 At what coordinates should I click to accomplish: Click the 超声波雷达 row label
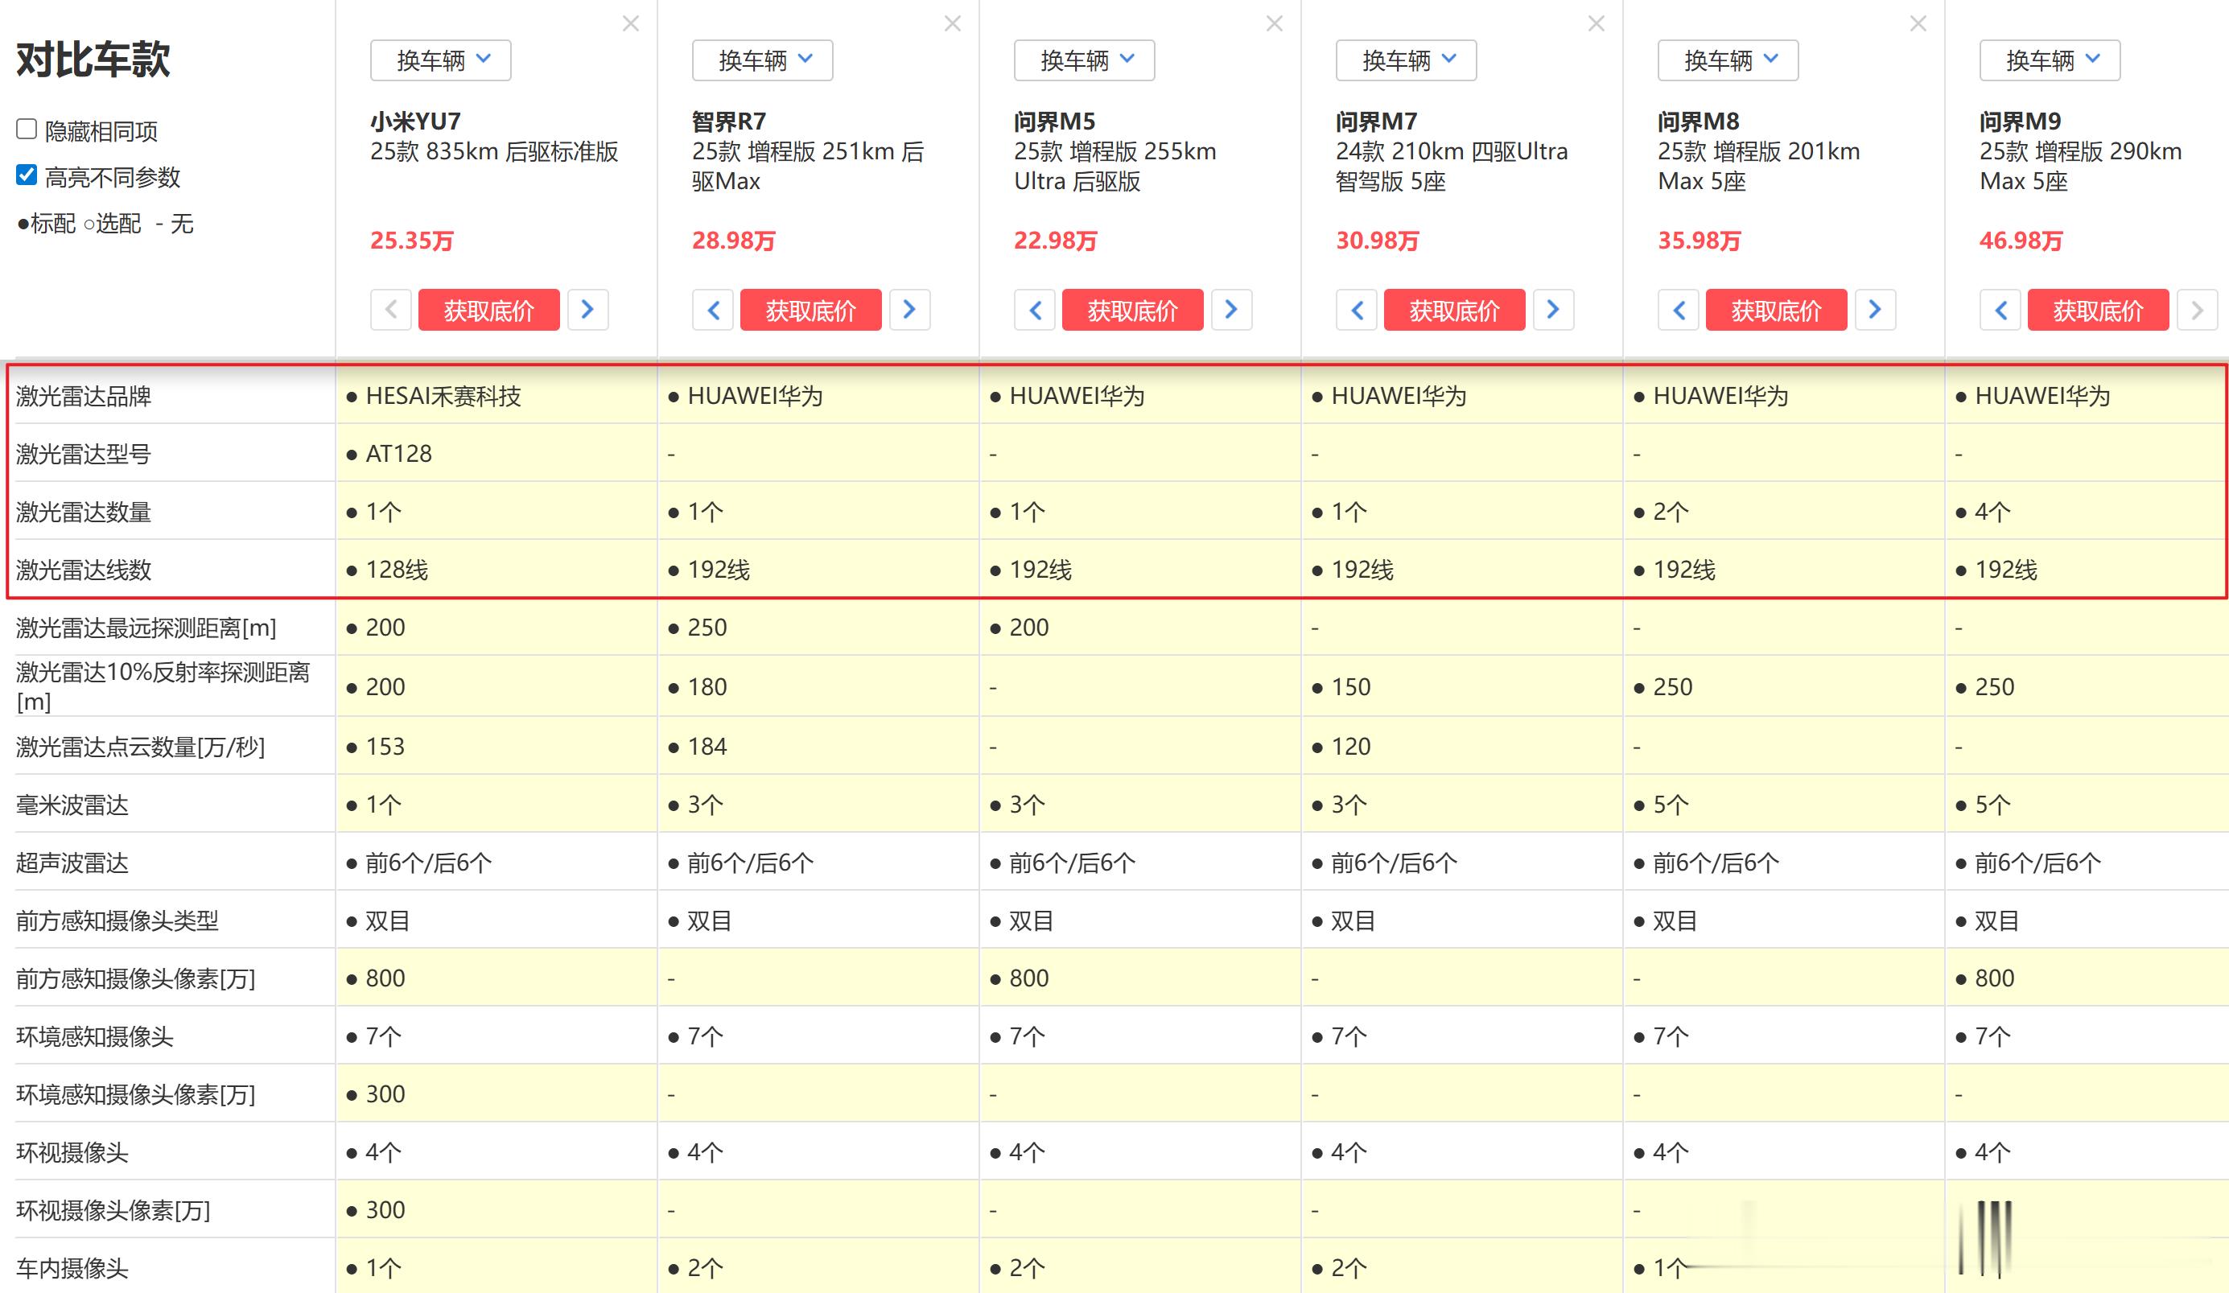[72, 863]
